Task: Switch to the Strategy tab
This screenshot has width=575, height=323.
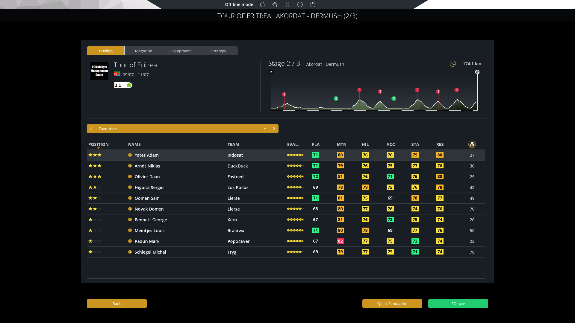Action: click(219, 51)
